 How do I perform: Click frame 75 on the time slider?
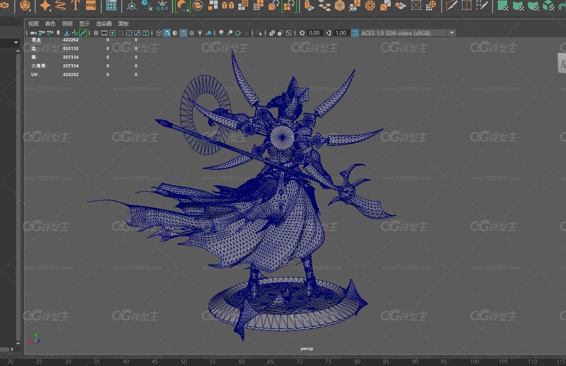329,361
